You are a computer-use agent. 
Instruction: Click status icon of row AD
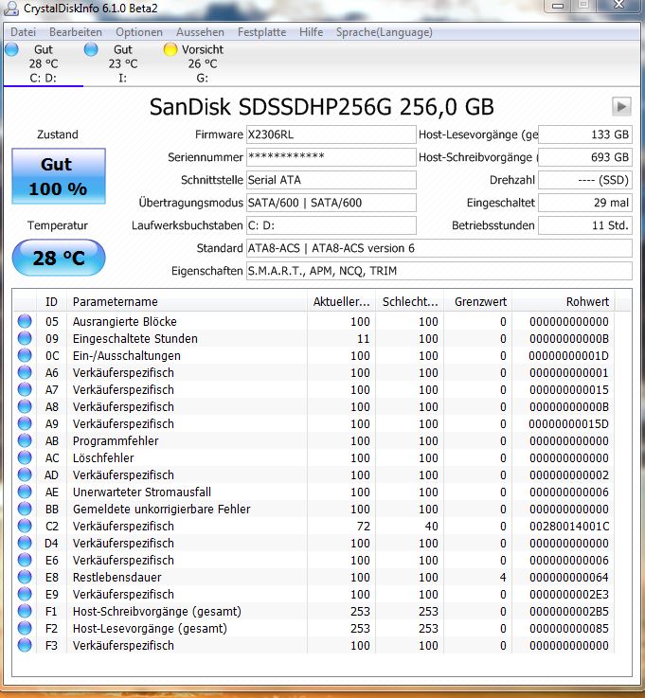[25, 474]
